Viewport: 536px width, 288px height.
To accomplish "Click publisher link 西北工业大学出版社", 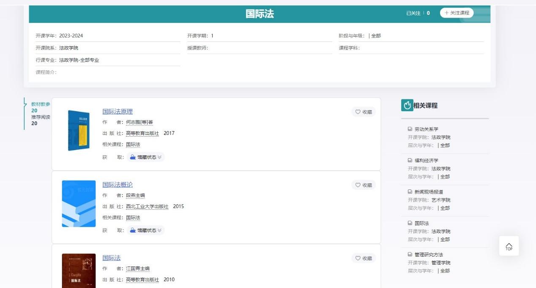I will tap(147, 207).
